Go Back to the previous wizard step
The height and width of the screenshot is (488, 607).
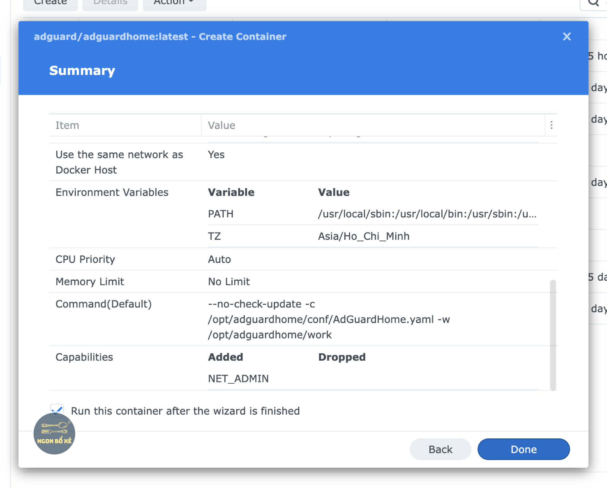coord(440,449)
